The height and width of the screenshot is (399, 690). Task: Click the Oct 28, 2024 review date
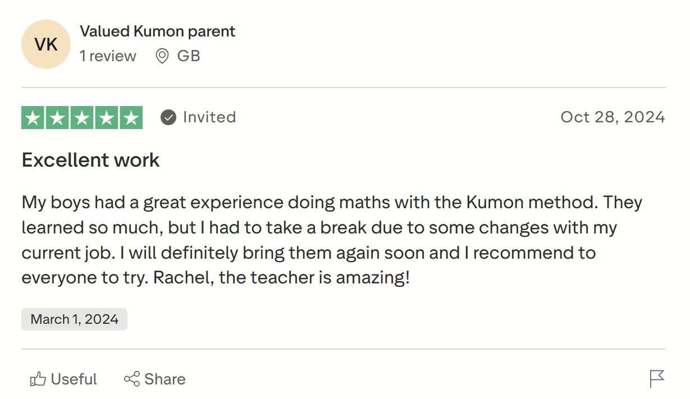click(613, 117)
